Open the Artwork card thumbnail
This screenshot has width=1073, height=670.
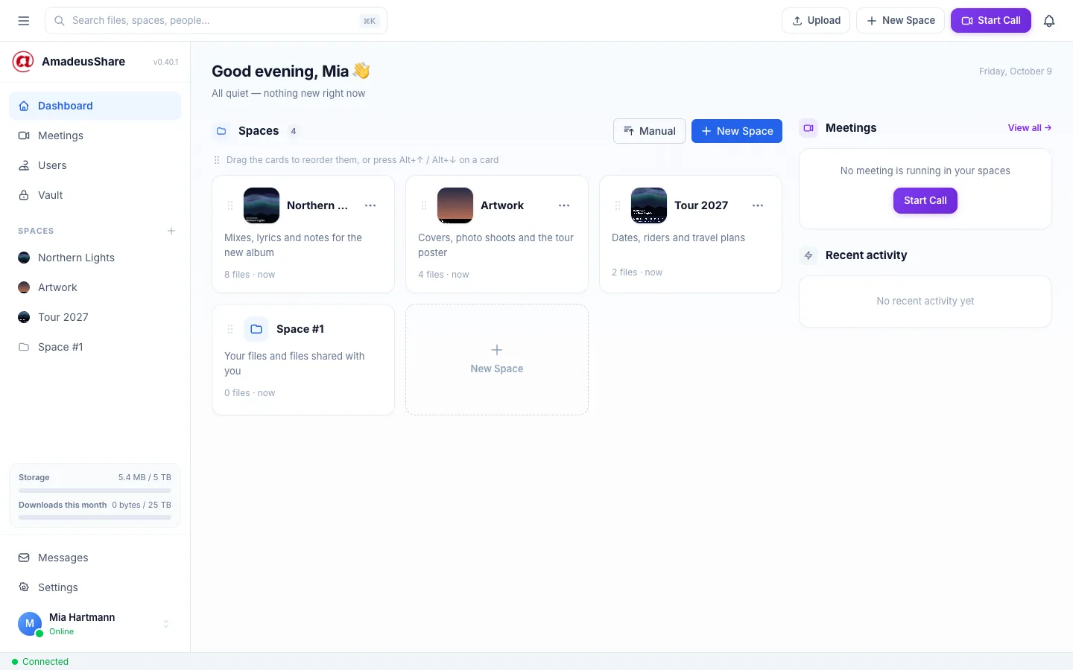455,205
